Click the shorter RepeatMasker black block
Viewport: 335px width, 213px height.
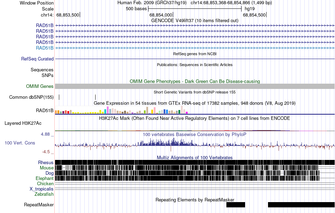tap(236, 205)
